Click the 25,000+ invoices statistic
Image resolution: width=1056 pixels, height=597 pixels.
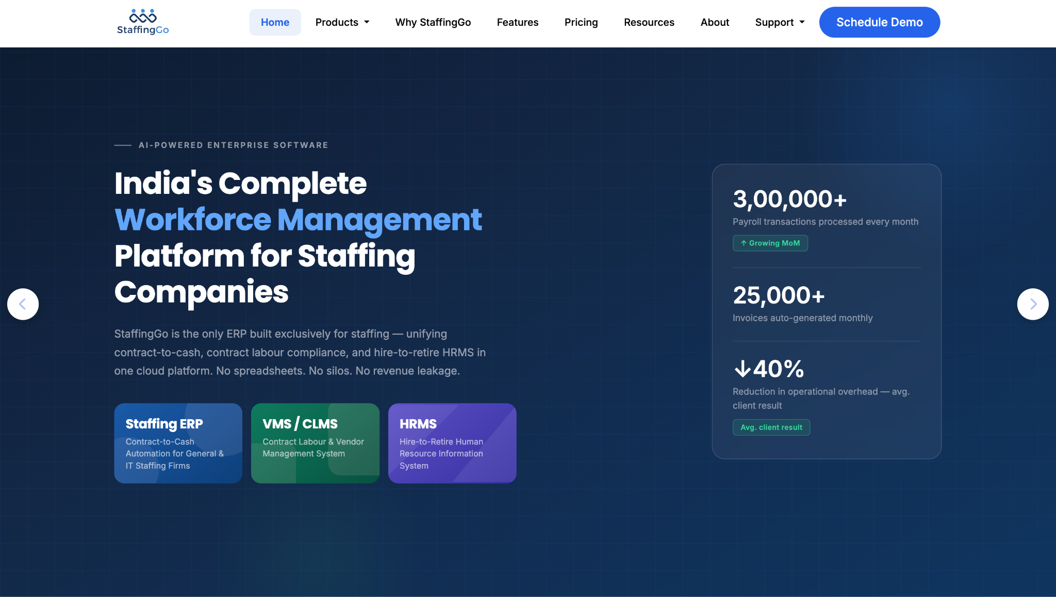tap(779, 295)
